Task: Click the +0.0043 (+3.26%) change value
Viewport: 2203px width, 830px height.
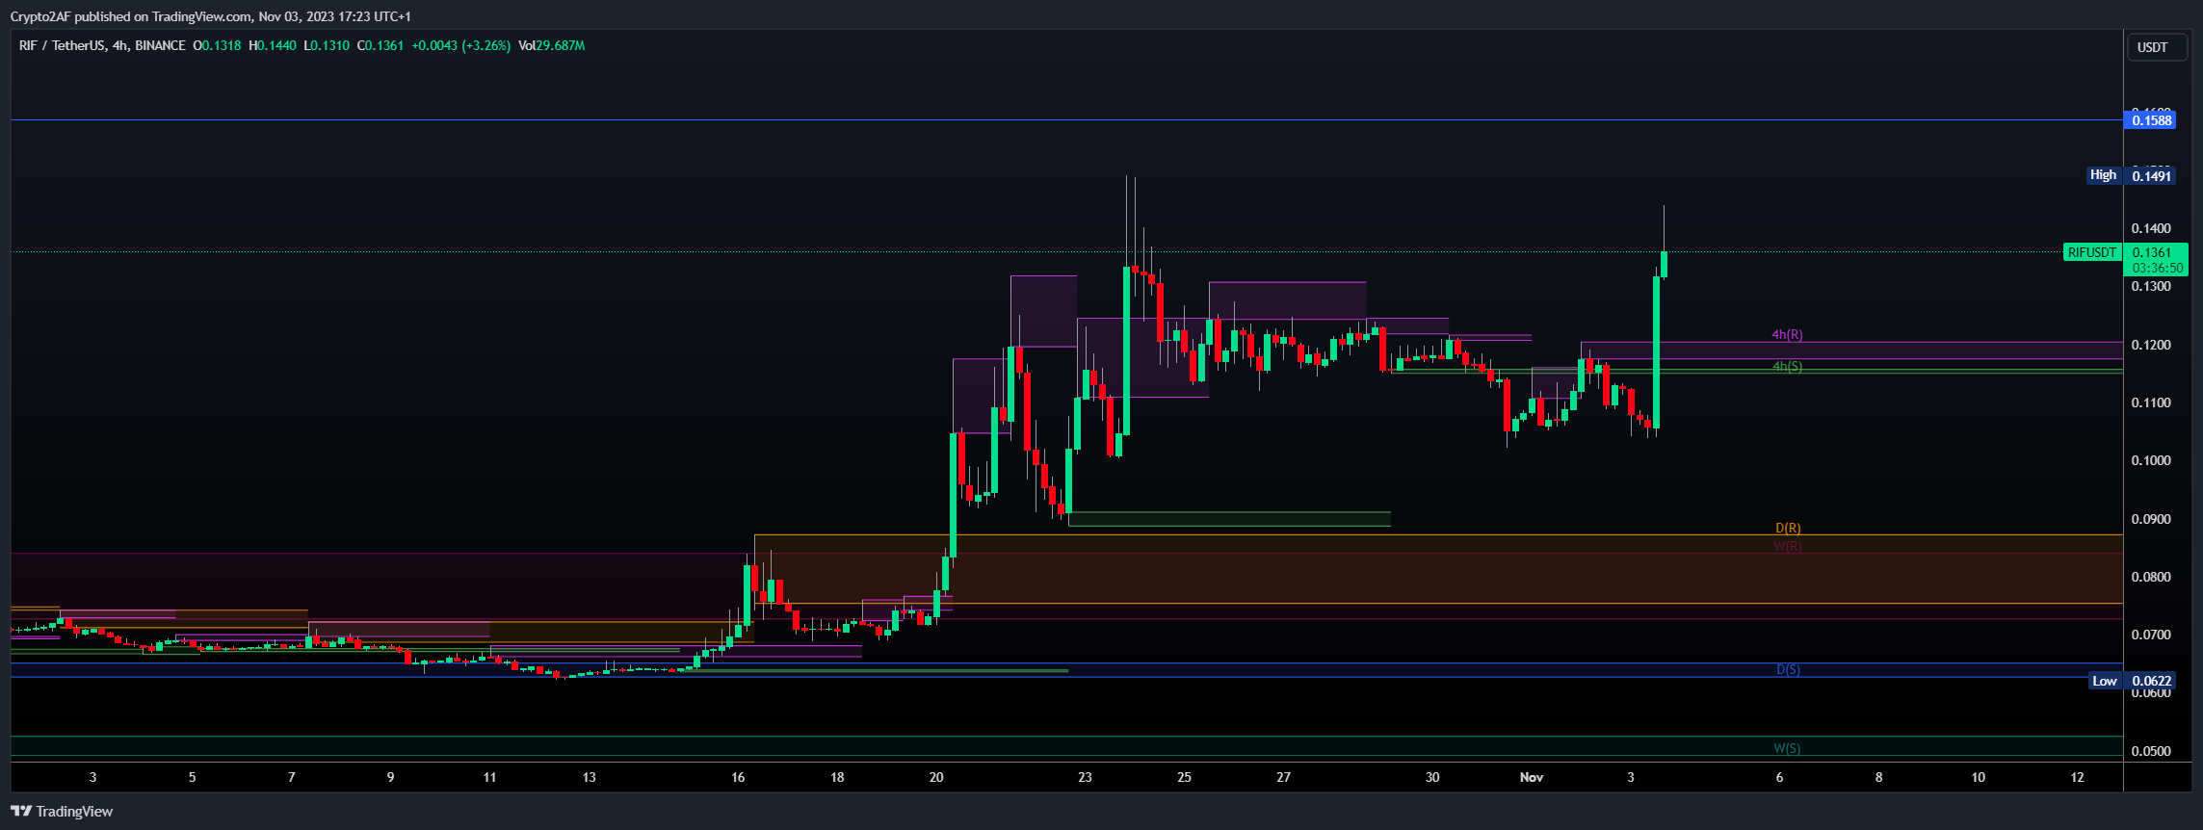Action: pyautogui.click(x=460, y=45)
